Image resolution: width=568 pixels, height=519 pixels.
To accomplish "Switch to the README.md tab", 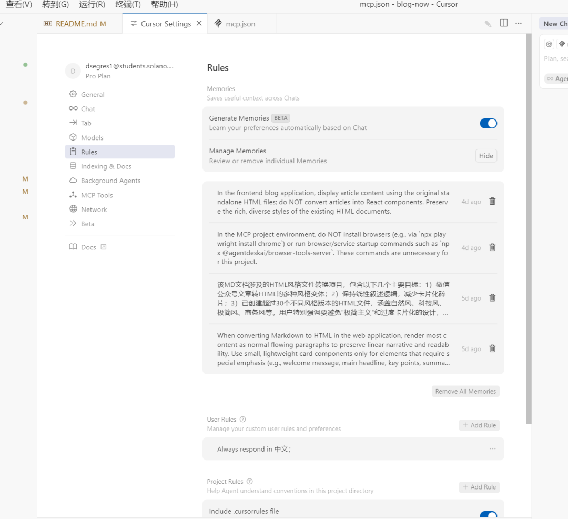I will 80,24.
